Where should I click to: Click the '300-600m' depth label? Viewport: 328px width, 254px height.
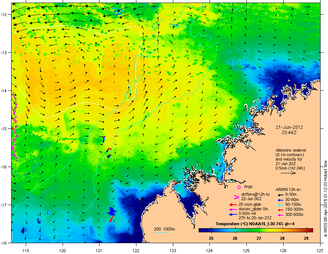coord(294,214)
